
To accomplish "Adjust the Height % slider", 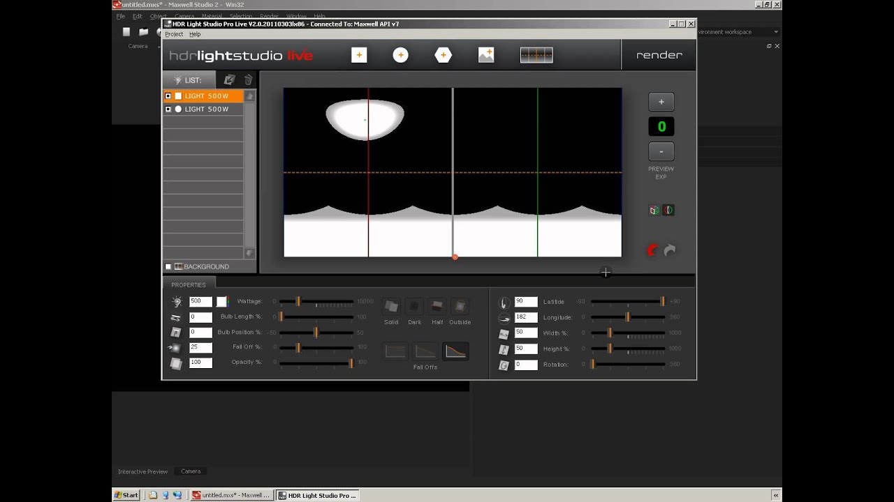I will click(627, 349).
